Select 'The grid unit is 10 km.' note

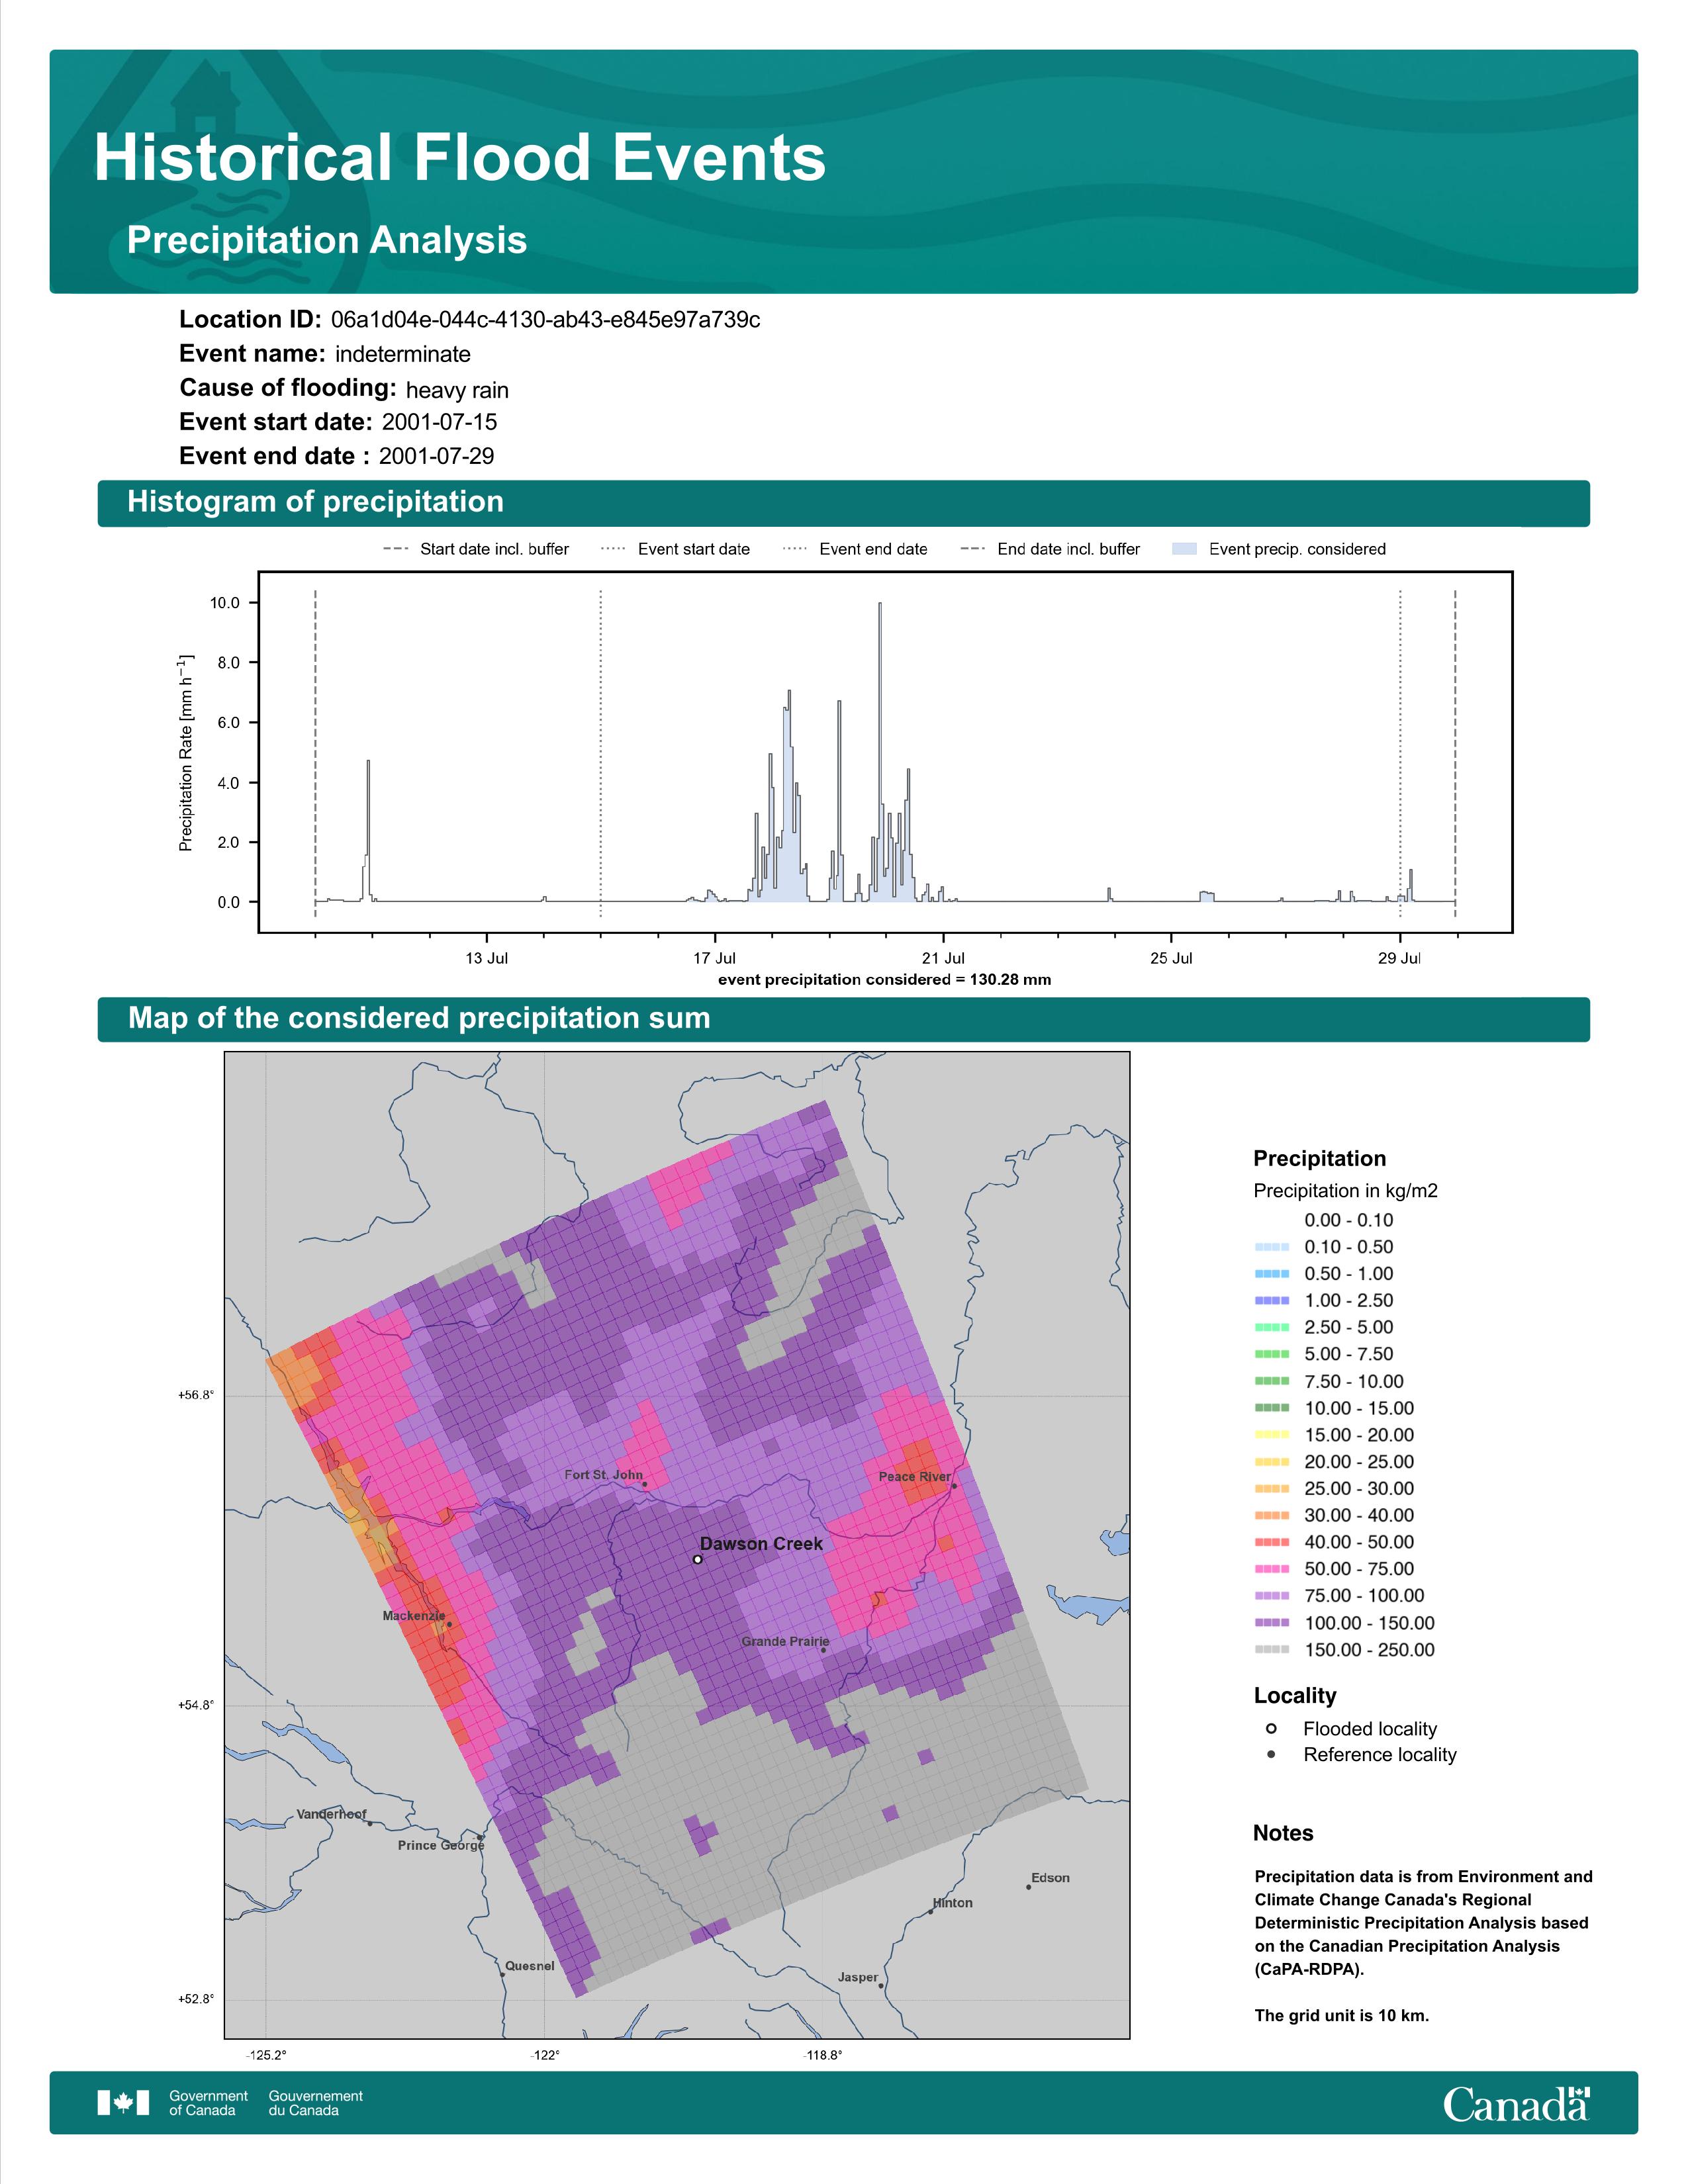1342,2015
